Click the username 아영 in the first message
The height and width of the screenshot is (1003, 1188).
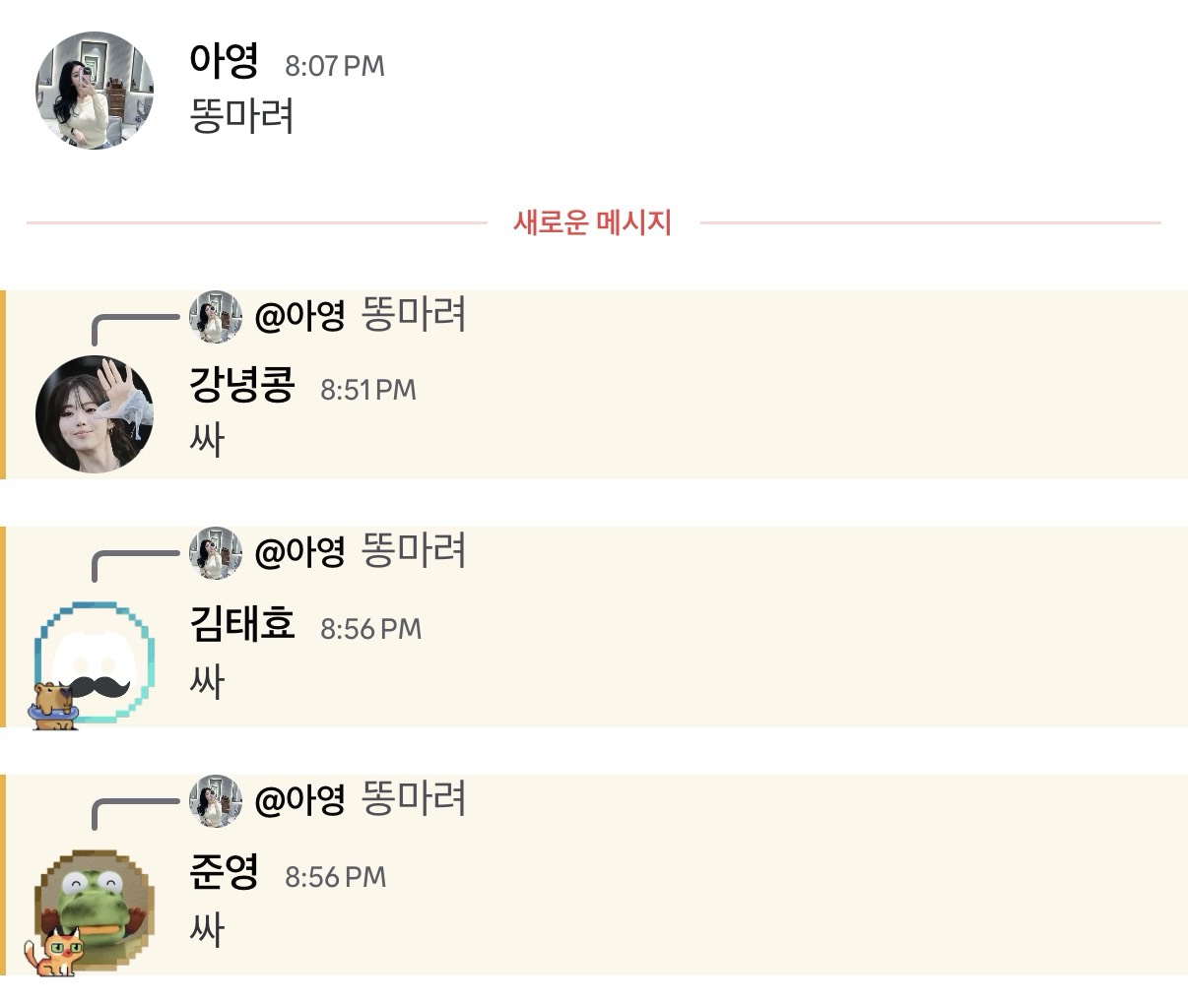click(225, 61)
